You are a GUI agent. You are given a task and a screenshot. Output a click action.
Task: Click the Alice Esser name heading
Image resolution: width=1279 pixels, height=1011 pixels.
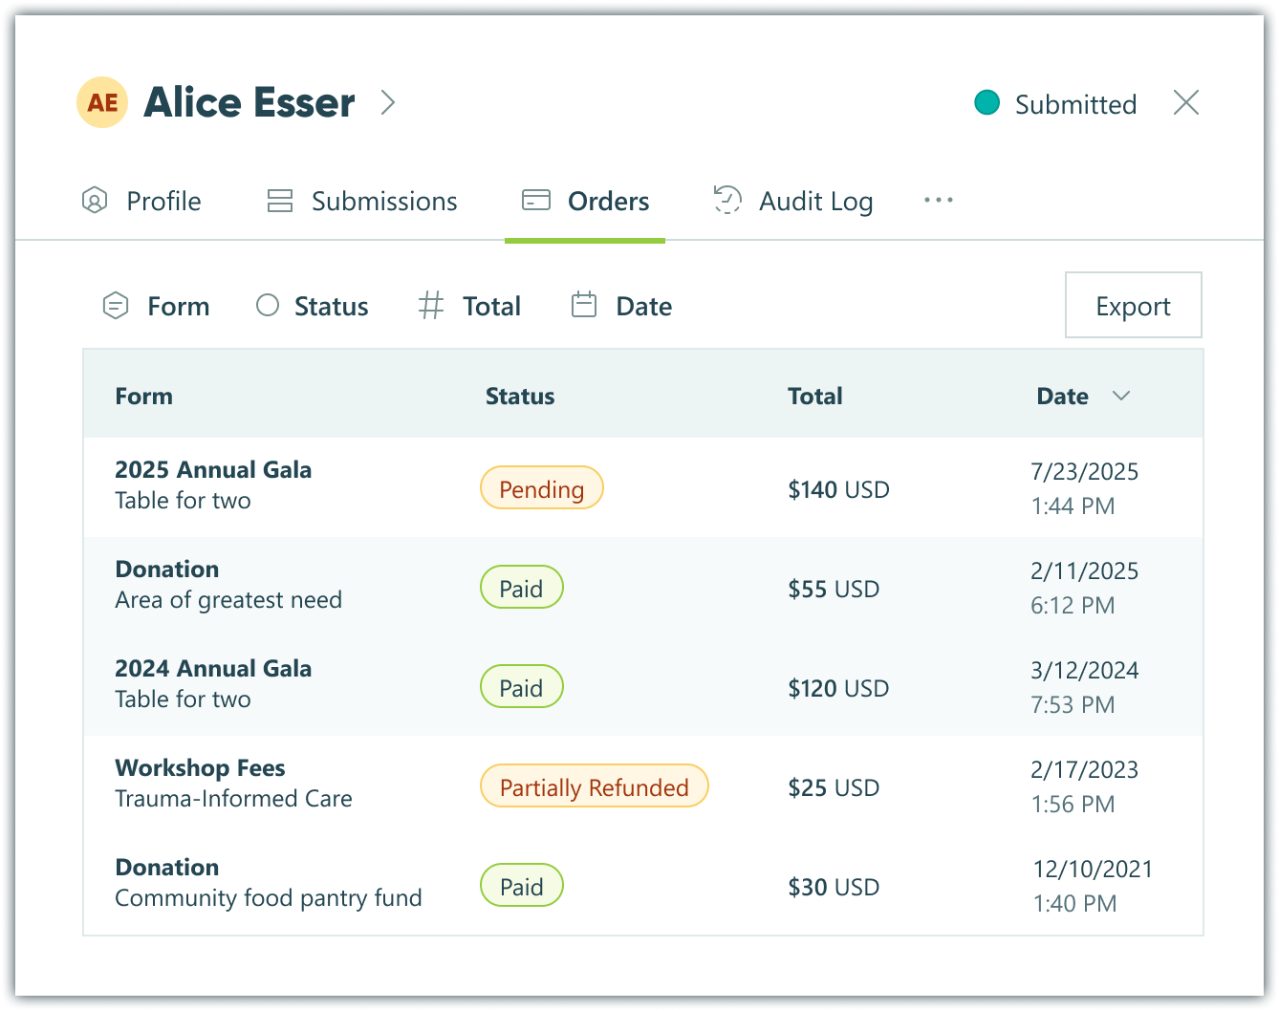pos(249,102)
